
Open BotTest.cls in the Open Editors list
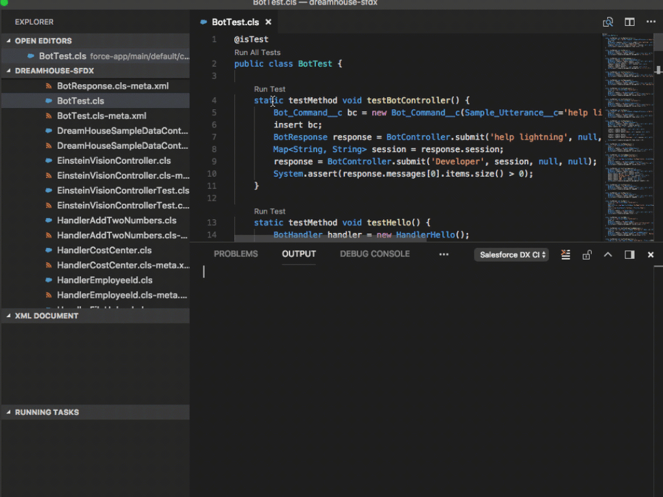coord(96,56)
